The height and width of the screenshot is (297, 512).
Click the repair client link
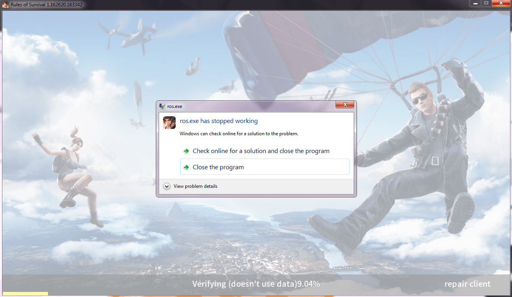coord(467,284)
